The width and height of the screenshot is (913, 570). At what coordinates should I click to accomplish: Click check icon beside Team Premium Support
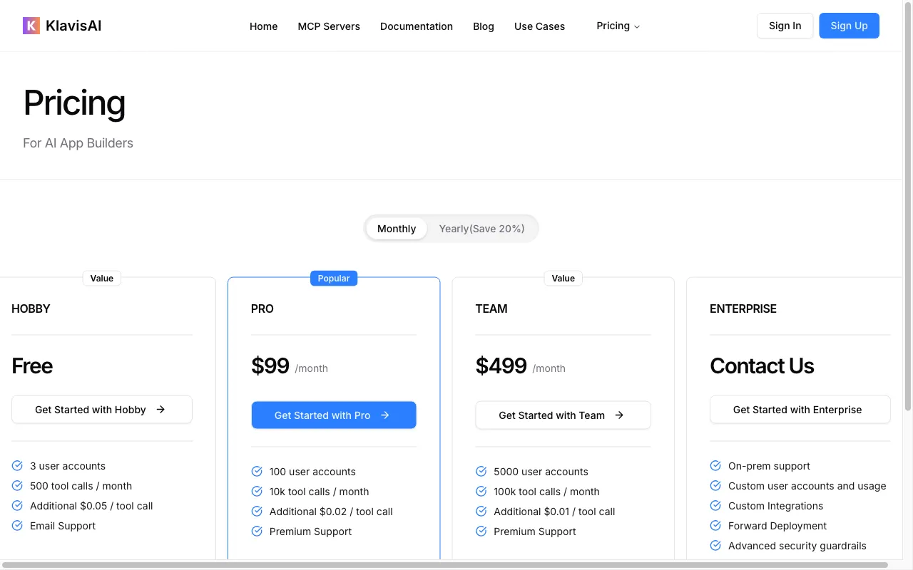tap(481, 532)
